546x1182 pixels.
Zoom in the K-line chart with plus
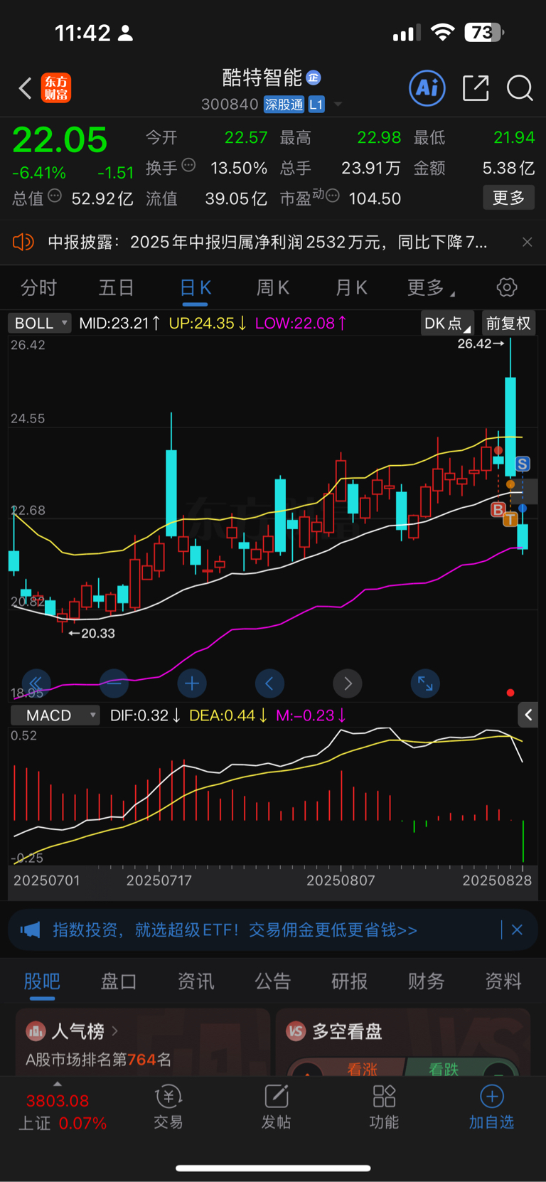192,683
